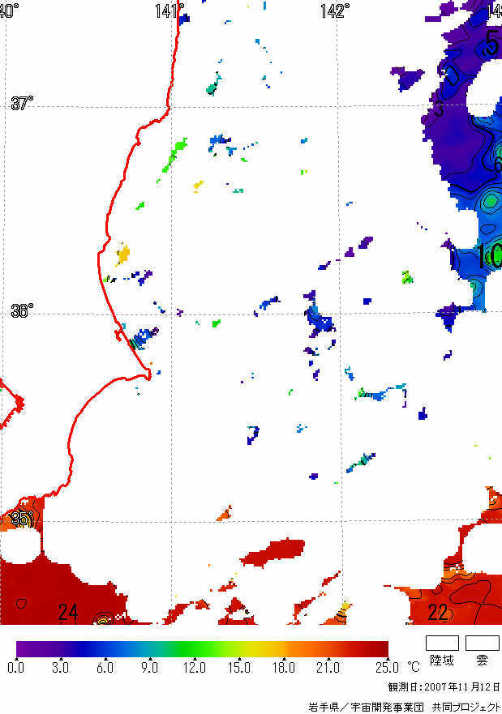The width and height of the screenshot is (502, 714).
Task: Click the 陸域 land legend box
Action: click(x=443, y=643)
